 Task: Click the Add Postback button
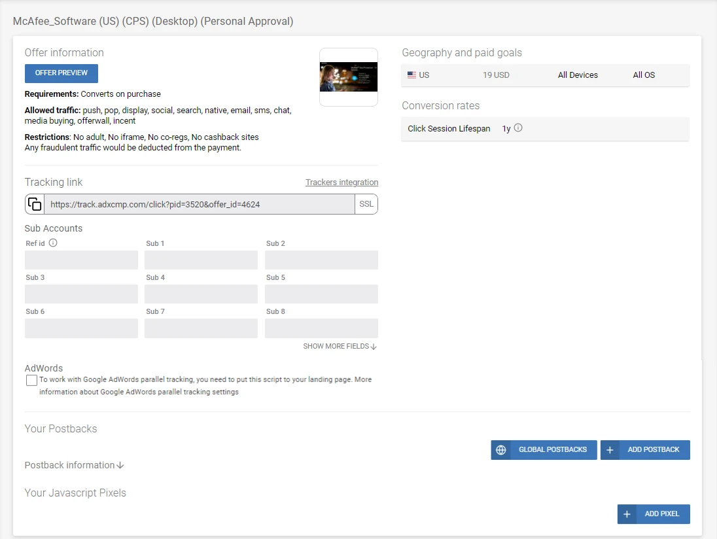pyautogui.click(x=645, y=450)
